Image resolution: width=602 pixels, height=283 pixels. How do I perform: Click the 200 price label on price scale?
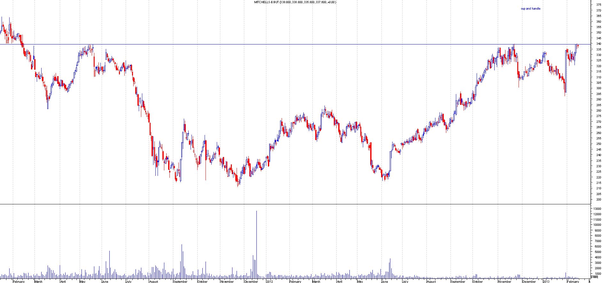pos(598,200)
